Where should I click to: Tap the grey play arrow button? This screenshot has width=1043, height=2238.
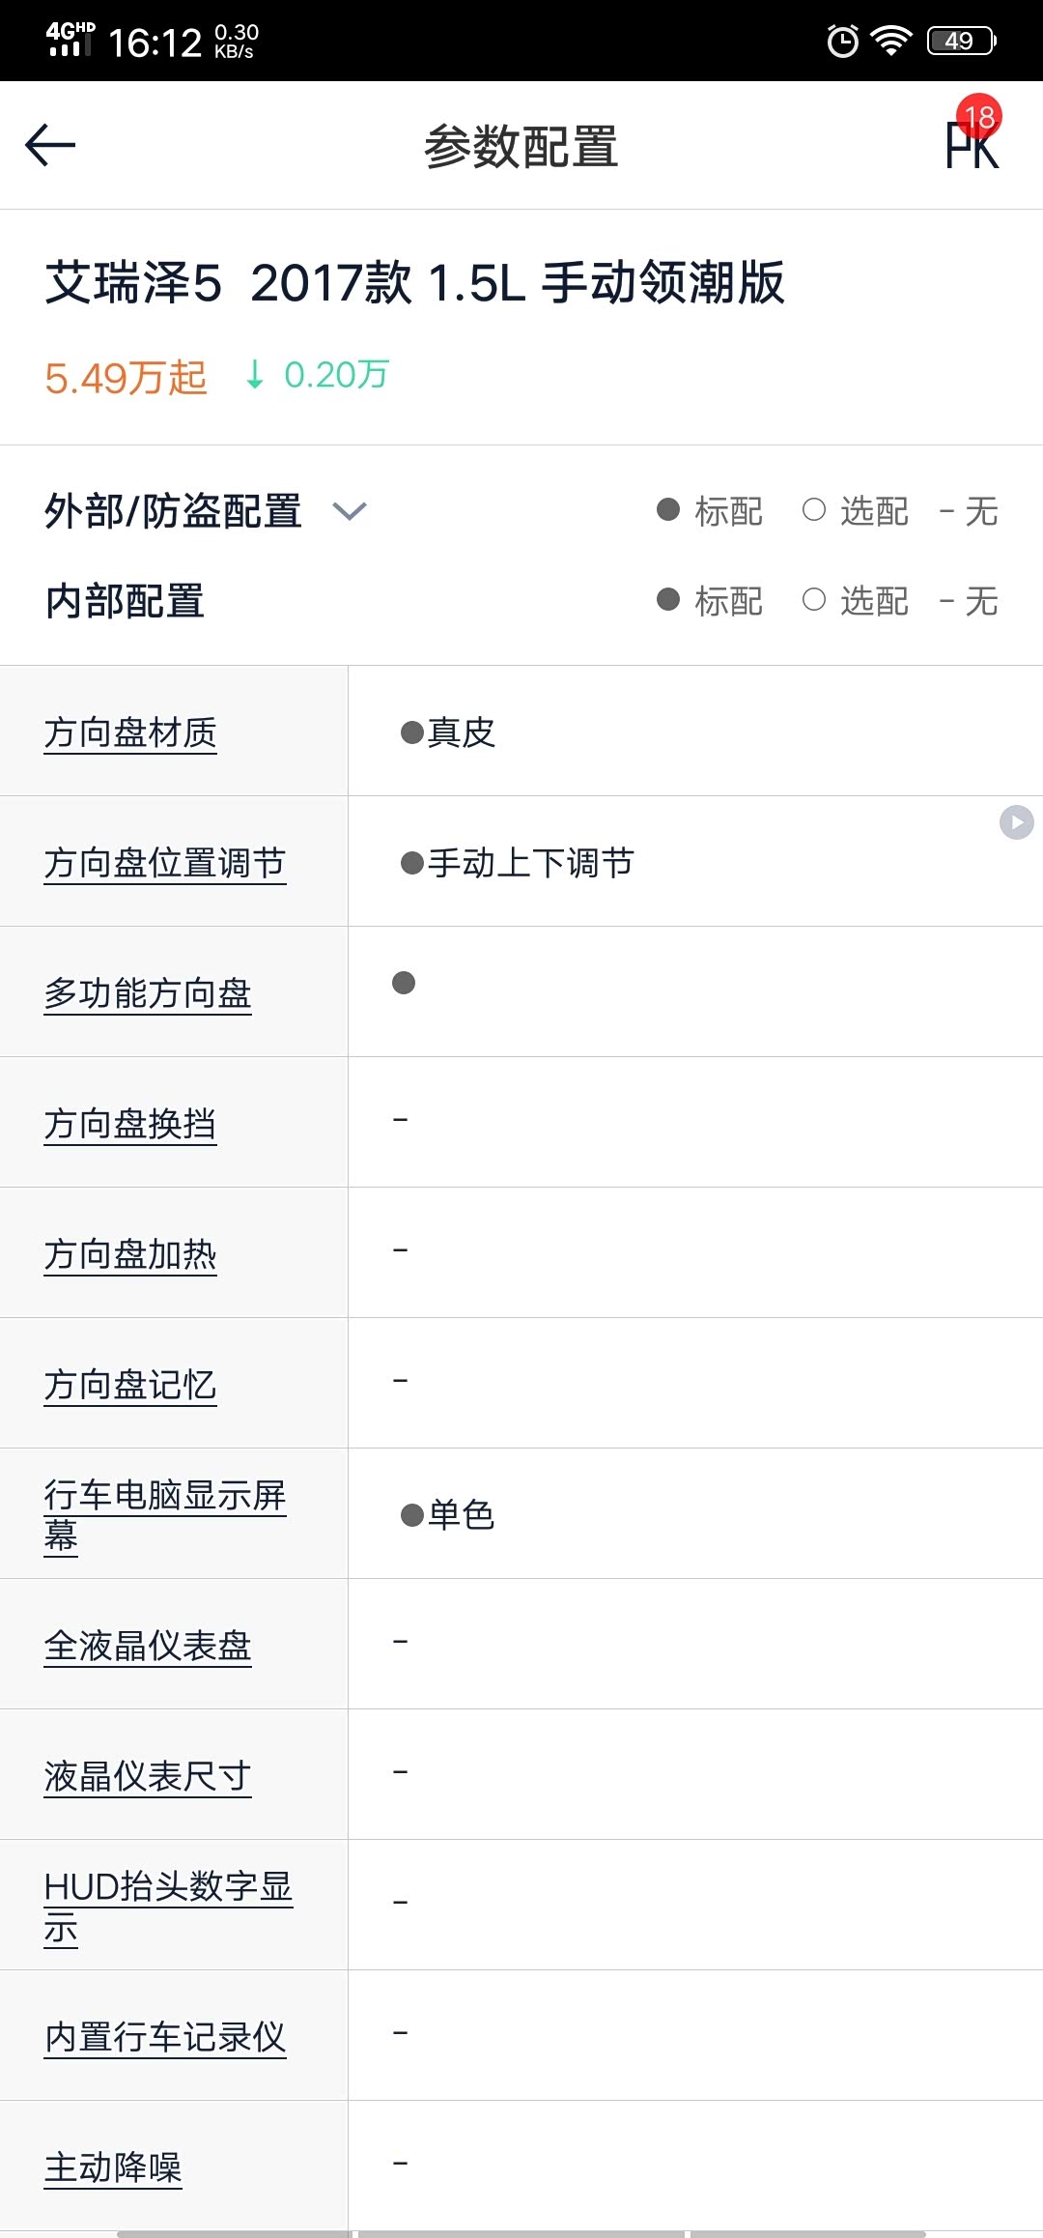[1016, 822]
